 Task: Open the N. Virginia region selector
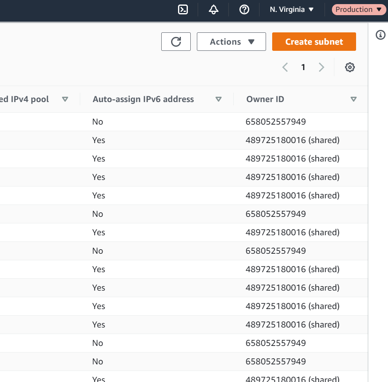292,10
